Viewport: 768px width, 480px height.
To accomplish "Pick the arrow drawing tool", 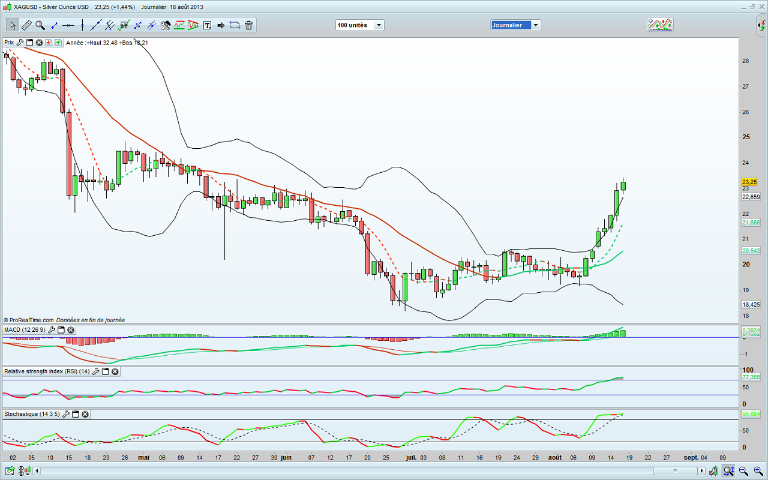I will [x=221, y=25].
